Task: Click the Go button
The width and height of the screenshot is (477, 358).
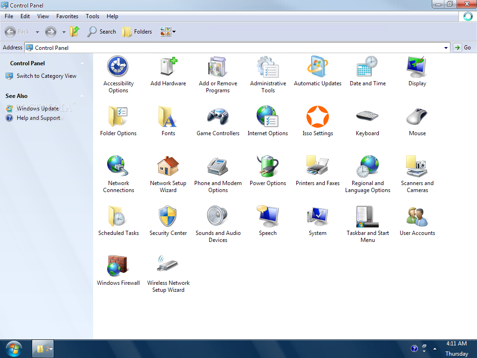Action: coord(463,48)
